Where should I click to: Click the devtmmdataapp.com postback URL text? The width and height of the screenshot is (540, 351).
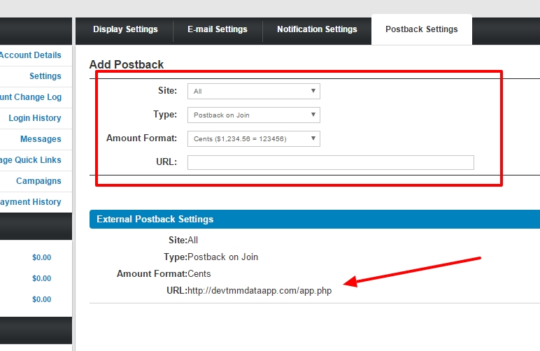pos(260,291)
